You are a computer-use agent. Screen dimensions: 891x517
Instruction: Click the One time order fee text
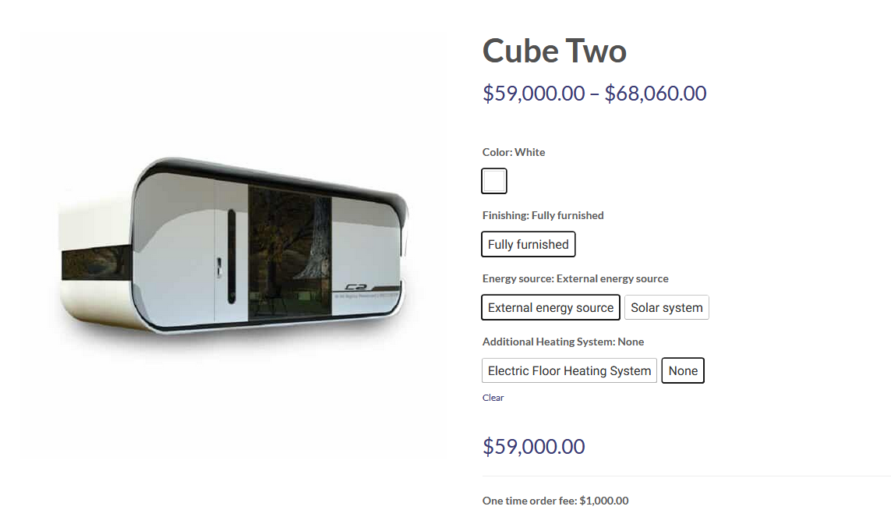pyautogui.click(x=555, y=501)
